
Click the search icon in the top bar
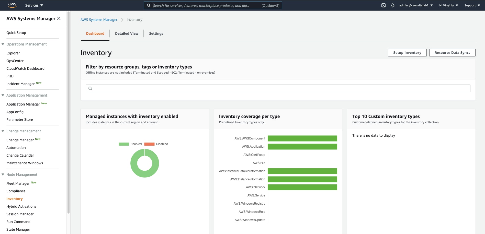(149, 5)
